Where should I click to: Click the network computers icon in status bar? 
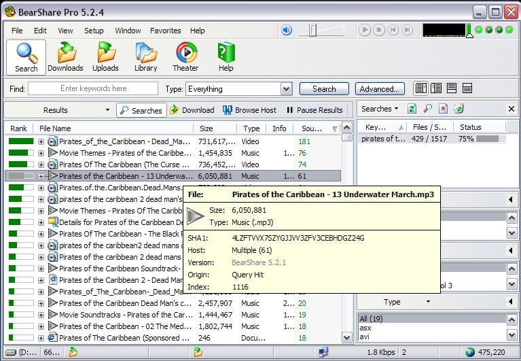[x=323, y=351]
